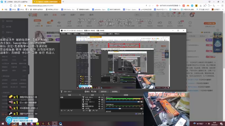The image size is (225, 126).
Task: Open the OBS 编辑(E) menu
Action: click(69, 34)
